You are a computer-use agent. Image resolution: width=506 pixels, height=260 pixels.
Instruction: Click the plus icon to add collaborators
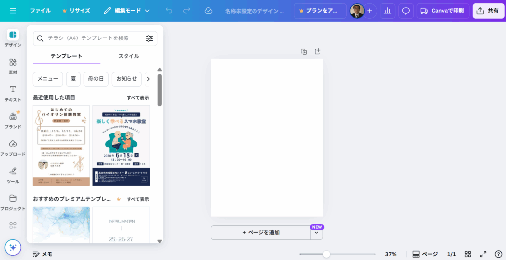point(370,11)
